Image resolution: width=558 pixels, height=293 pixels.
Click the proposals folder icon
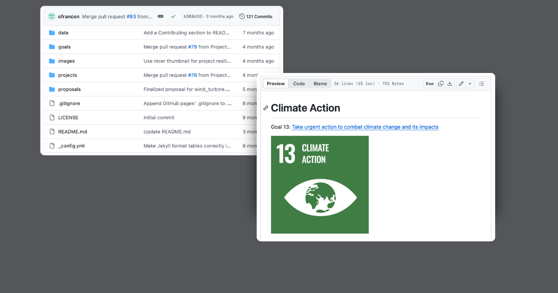tap(52, 89)
